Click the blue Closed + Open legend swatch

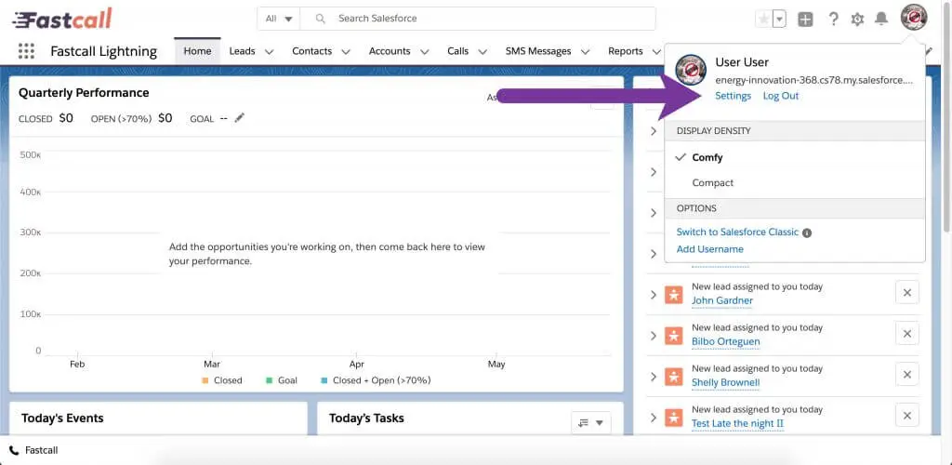(x=324, y=380)
